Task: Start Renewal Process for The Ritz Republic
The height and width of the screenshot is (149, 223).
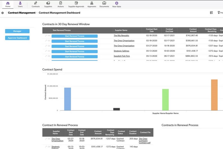Action: 75,36
